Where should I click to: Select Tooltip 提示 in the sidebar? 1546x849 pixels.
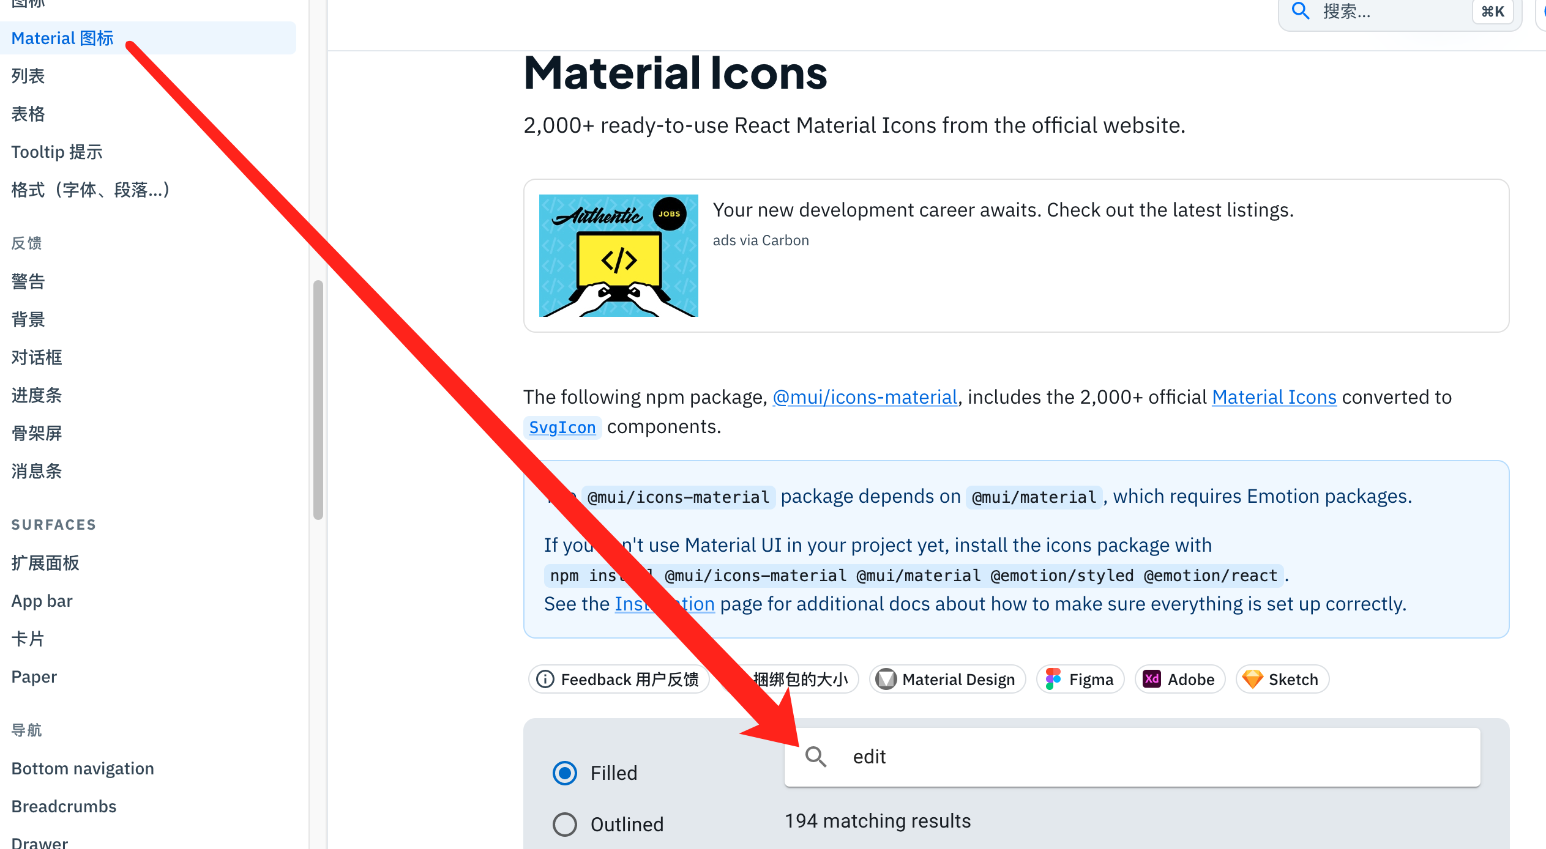pyautogui.click(x=56, y=152)
